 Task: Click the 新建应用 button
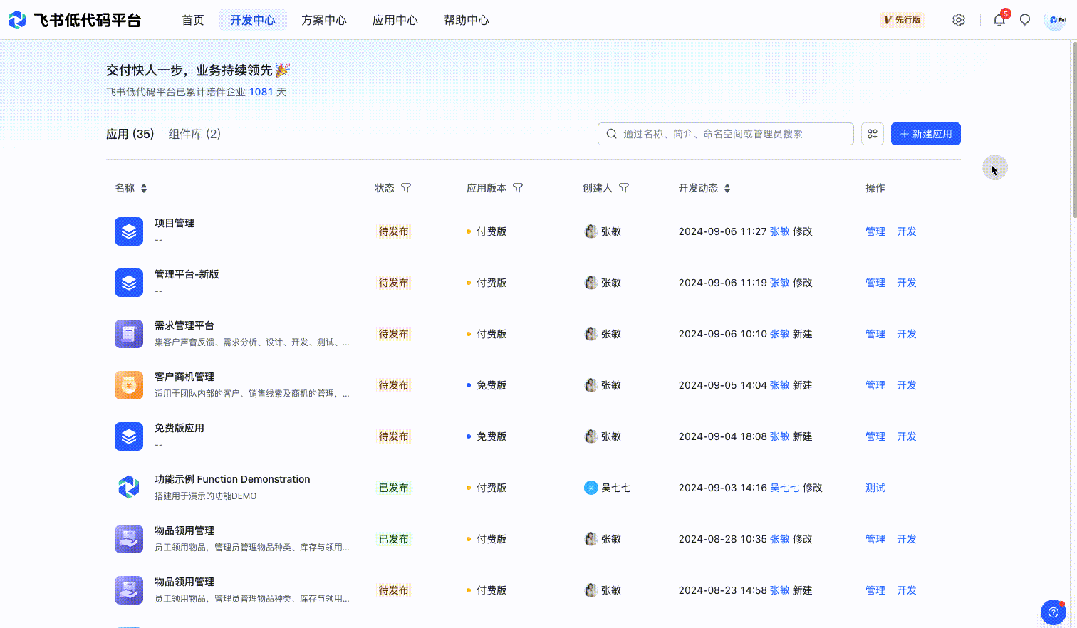pyautogui.click(x=925, y=134)
